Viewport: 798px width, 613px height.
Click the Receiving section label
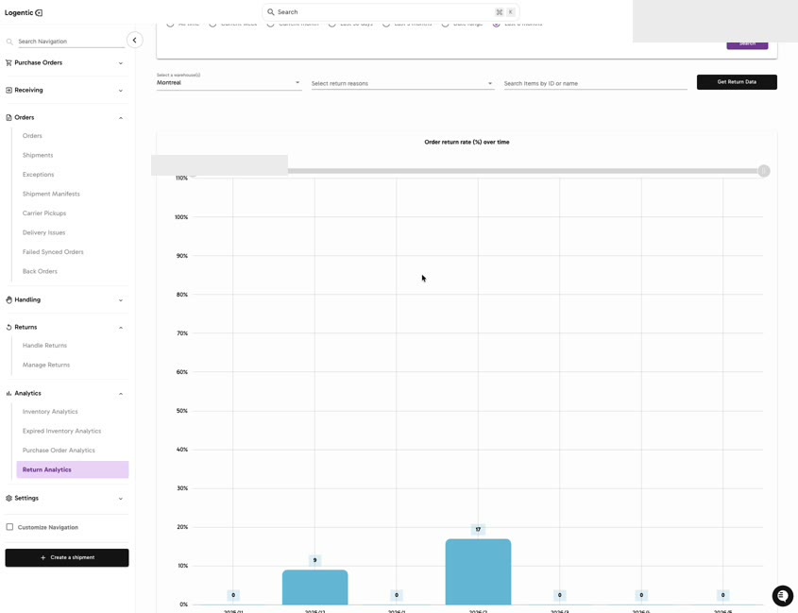click(28, 90)
